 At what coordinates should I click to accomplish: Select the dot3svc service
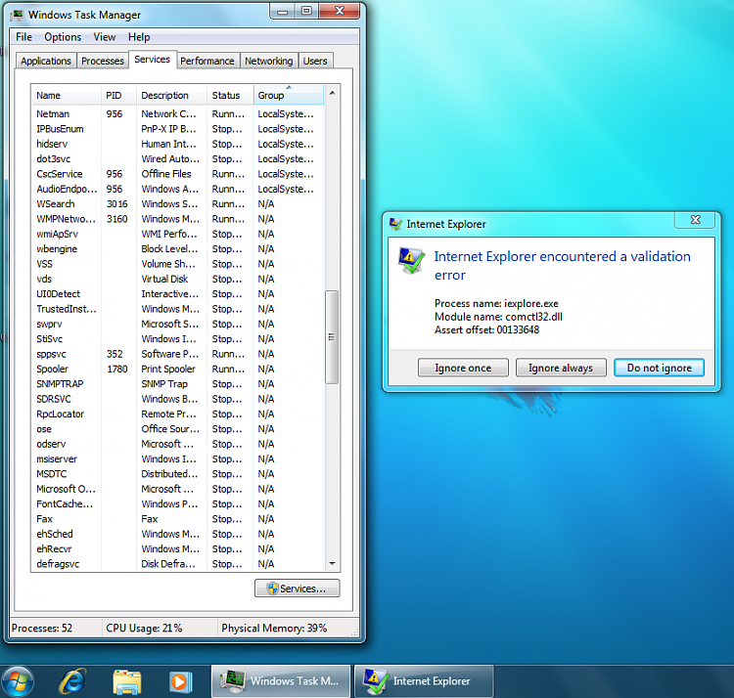[178, 159]
